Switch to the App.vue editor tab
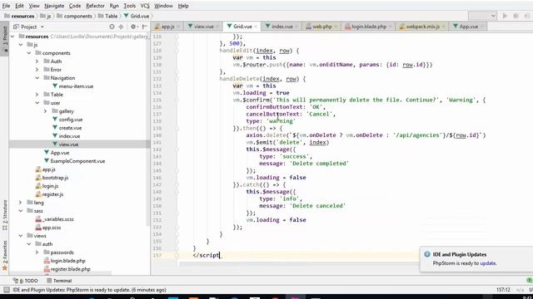 [x=468, y=27]
